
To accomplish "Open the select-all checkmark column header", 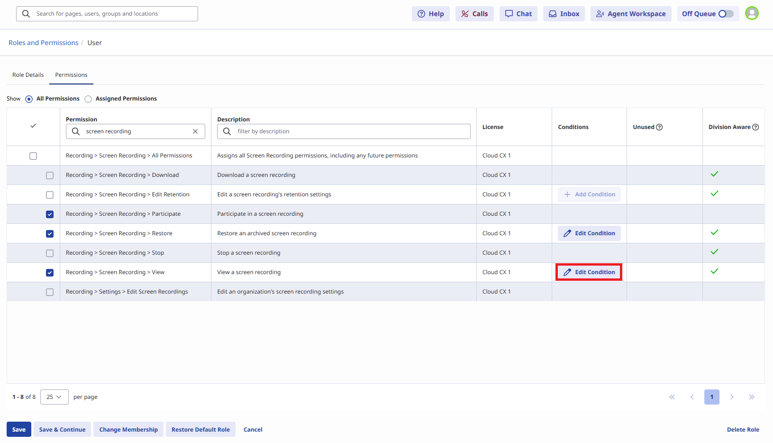I will coord(33,126).
